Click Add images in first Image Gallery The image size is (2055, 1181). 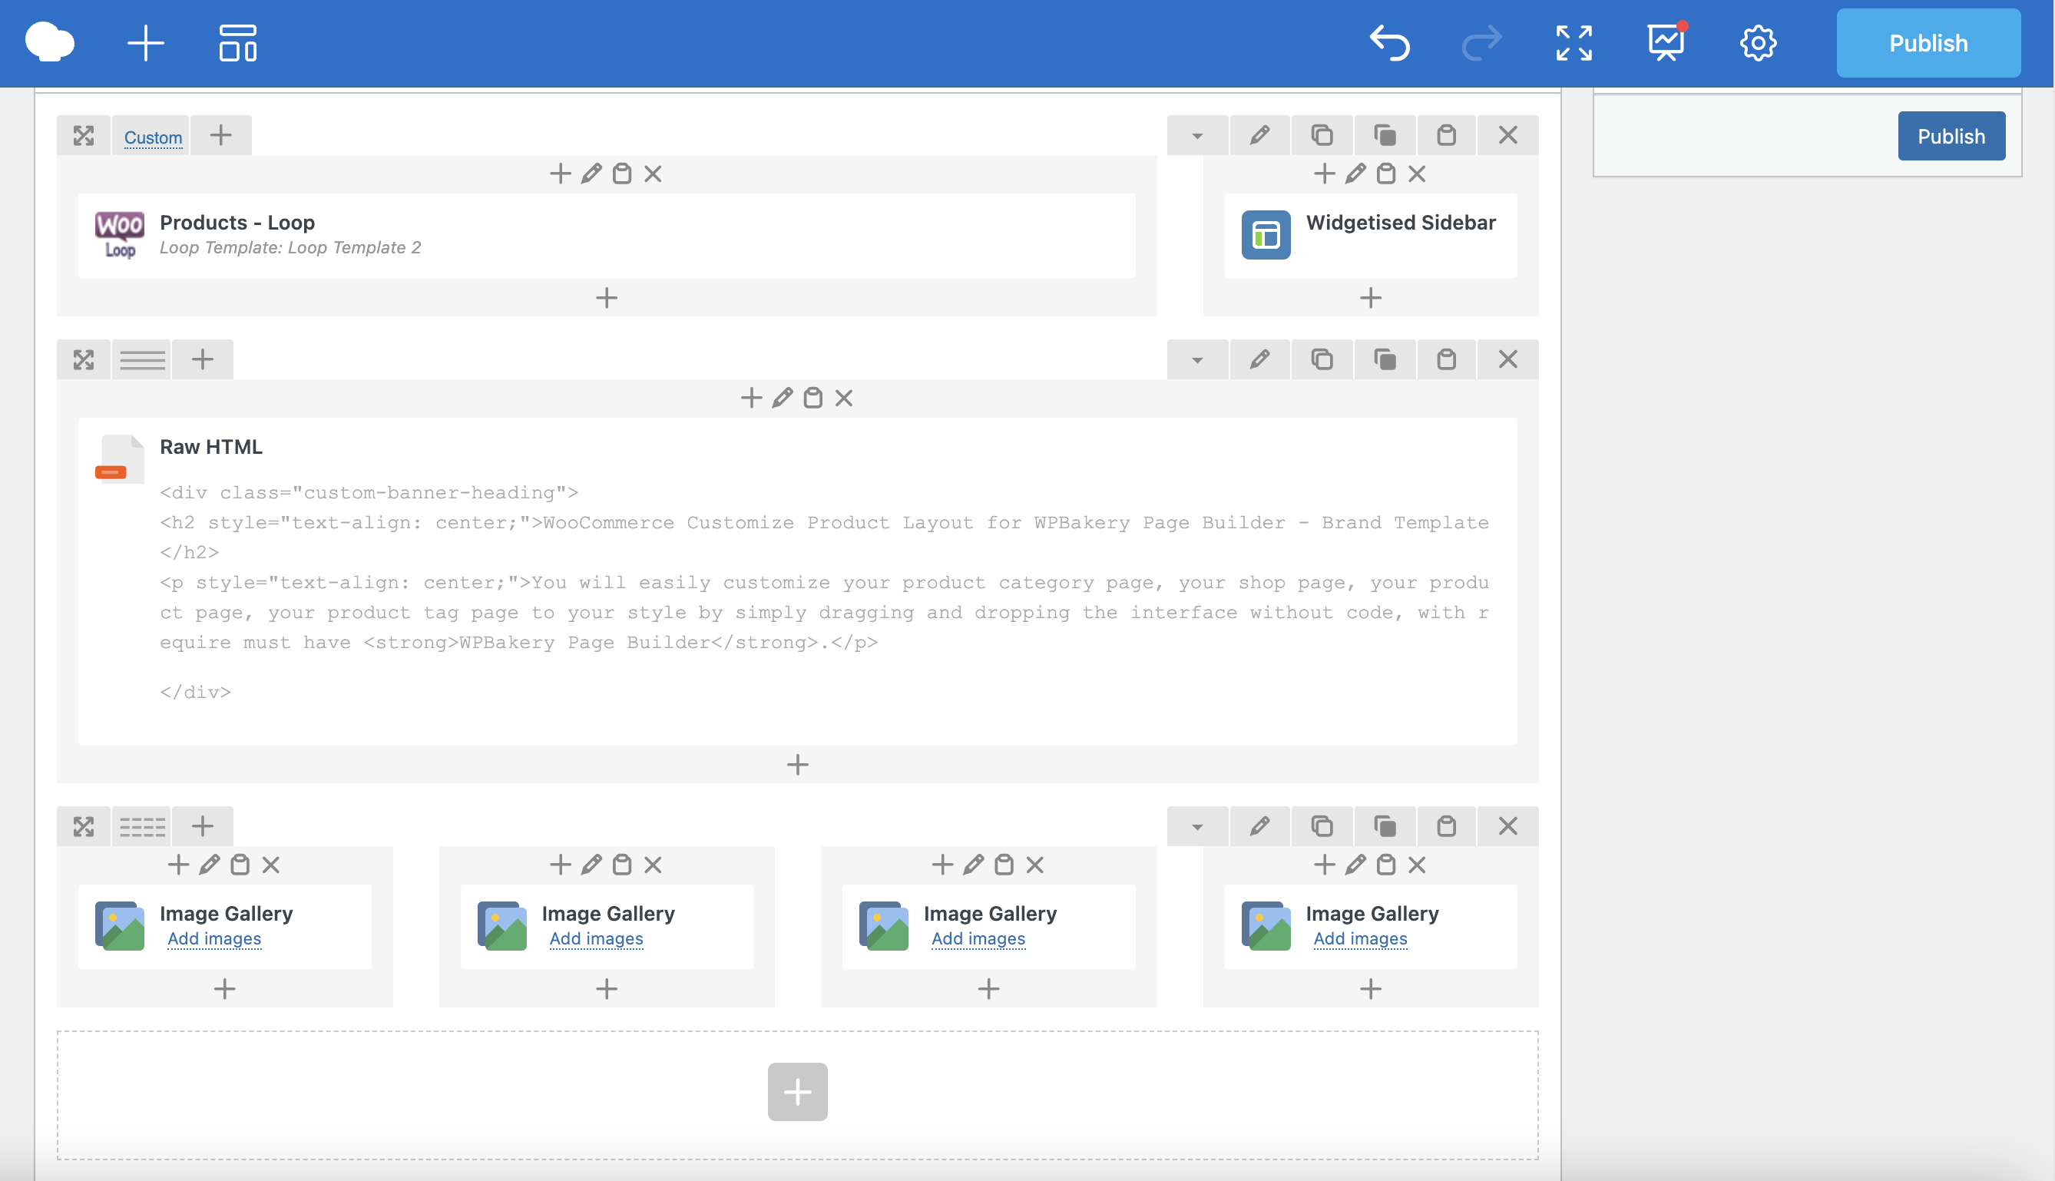point(214,938)
